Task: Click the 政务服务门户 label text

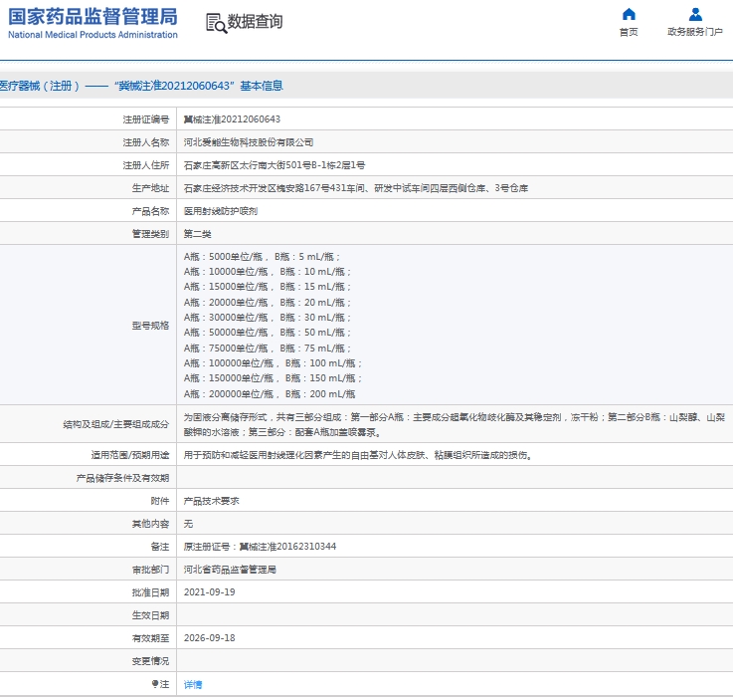Action: (695, 31)
